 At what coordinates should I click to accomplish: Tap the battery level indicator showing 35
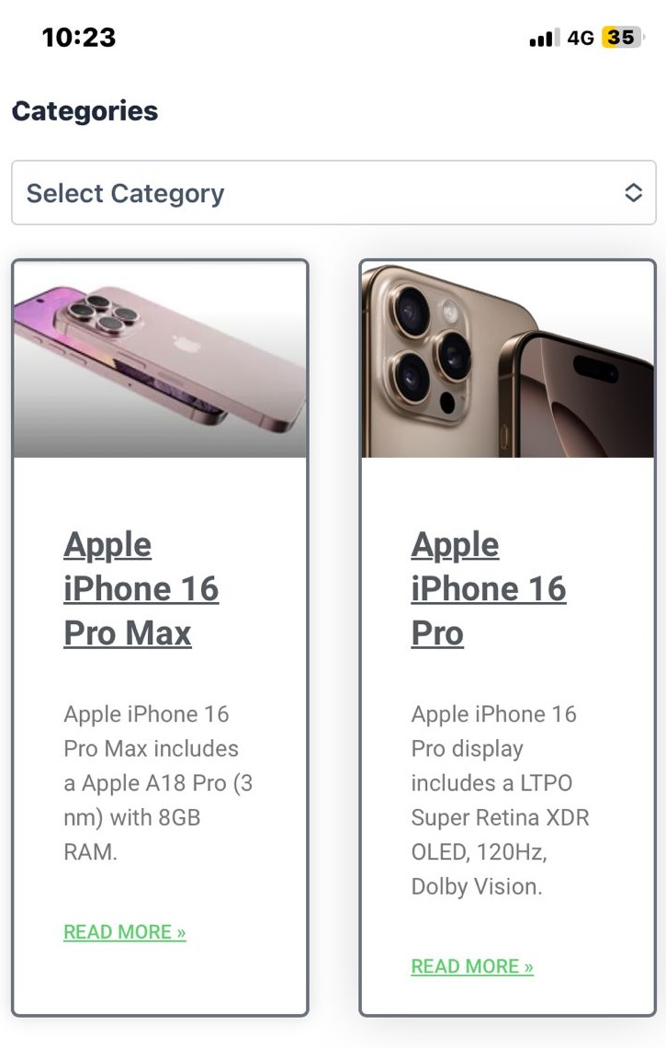coord(622,38)
